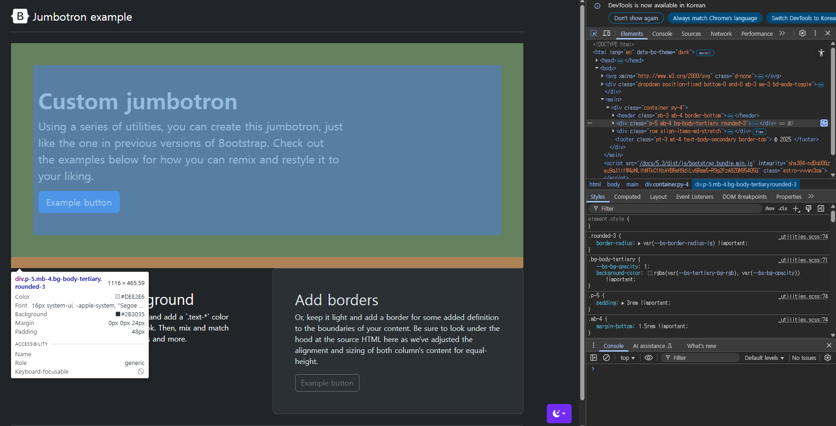Show more DevTools main tabs chevron
Viewport: 836px width, 426px height.
(782, 33)
